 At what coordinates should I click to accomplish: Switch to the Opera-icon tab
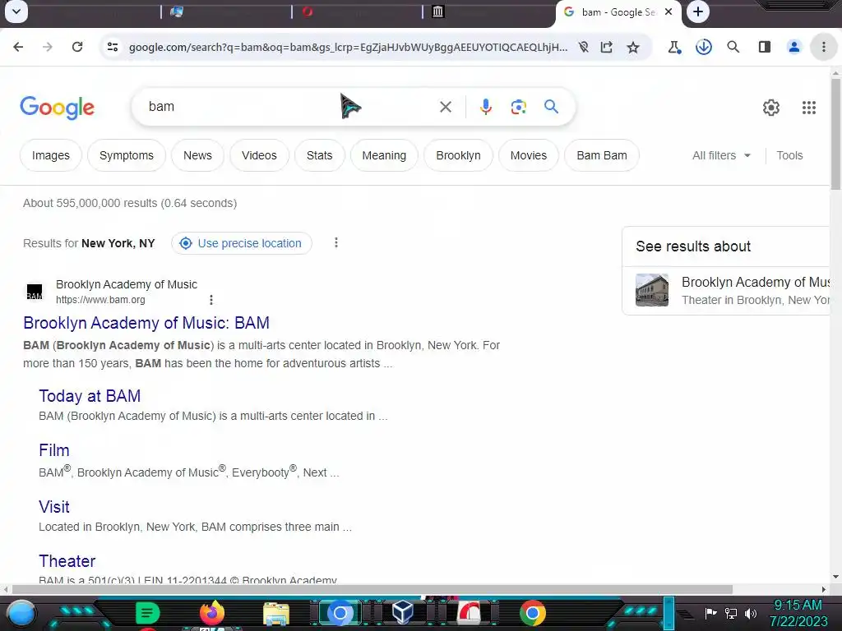pos(308,12)
